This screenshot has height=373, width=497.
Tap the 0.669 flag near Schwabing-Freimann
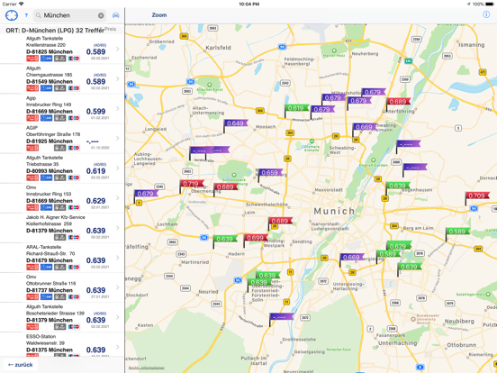pos(365,127)
